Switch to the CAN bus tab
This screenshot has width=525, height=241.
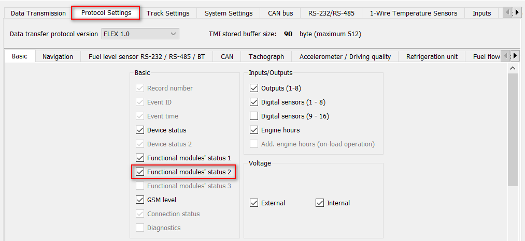tap(280, 13)
